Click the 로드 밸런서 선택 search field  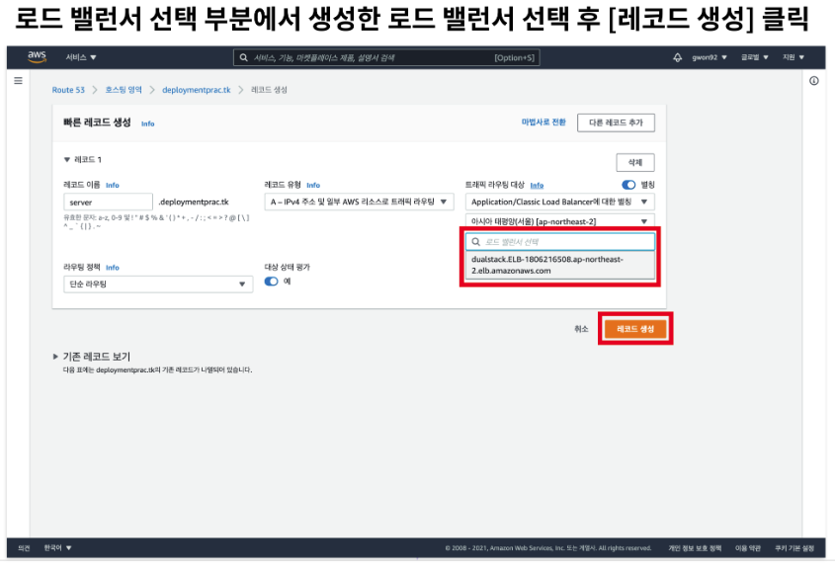click(x=559, y=242)
